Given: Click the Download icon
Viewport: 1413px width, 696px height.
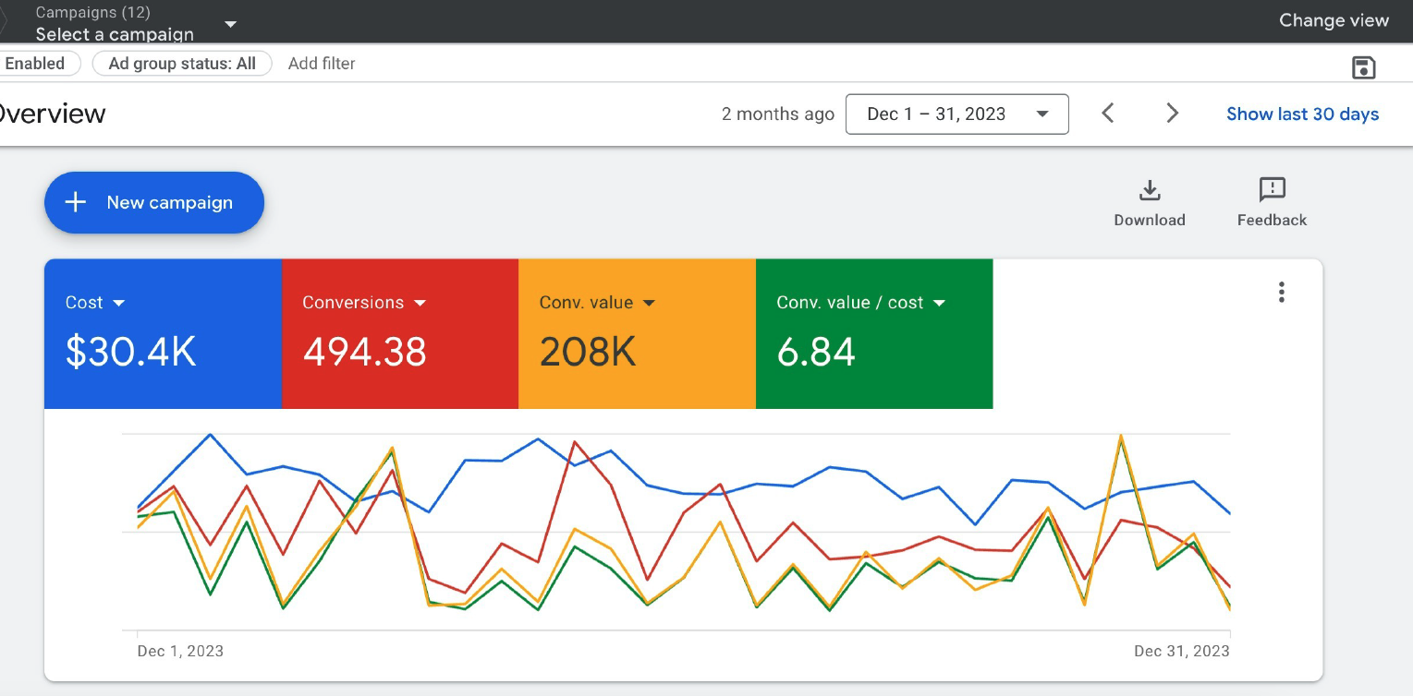Looking at the screenshot, I should click(1149, 191).
